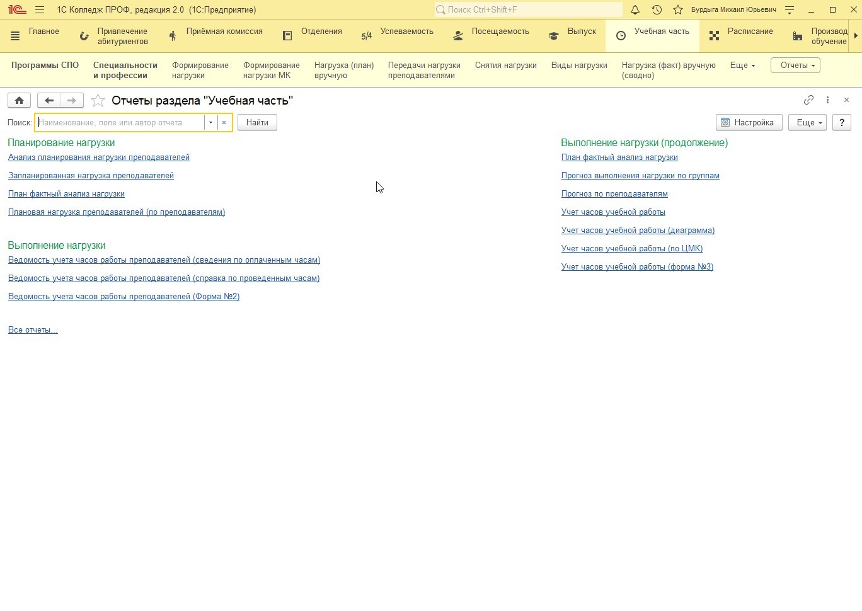The width and height of the screenshot is (862, 611).
Task: Open favorites star in title bar
Action: [678, 10]
